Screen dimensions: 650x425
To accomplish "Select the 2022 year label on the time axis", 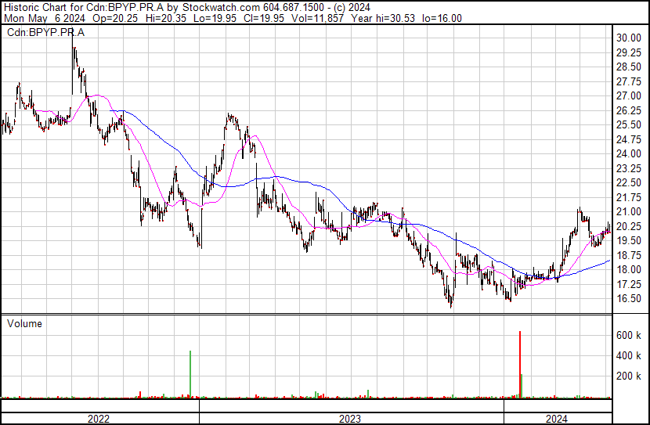I will [x=98, y=419].
